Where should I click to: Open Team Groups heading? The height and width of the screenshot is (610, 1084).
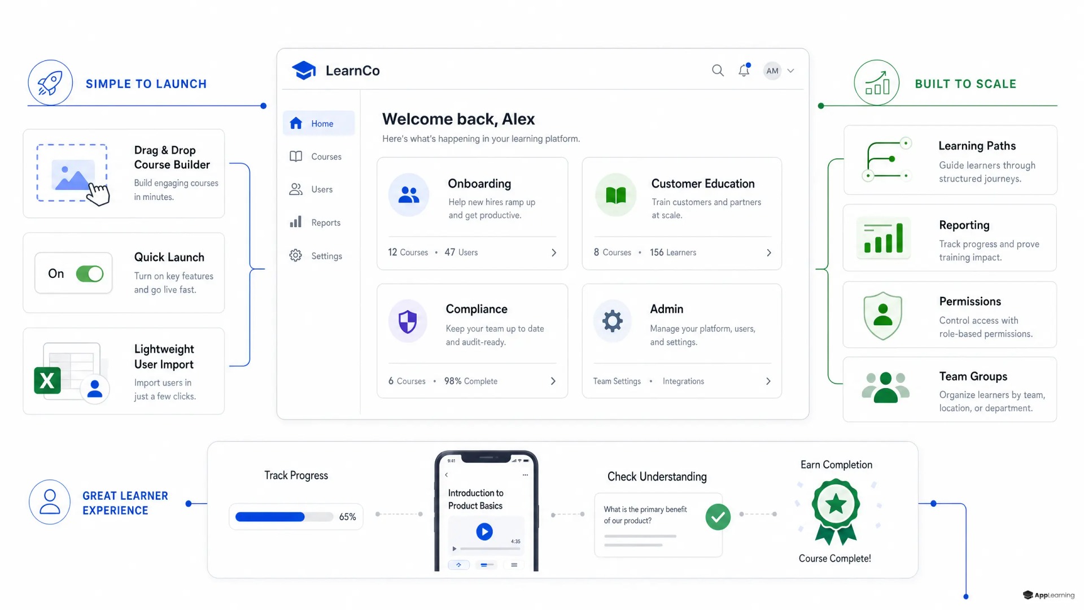pyautogui.click(x=973, y=376)
